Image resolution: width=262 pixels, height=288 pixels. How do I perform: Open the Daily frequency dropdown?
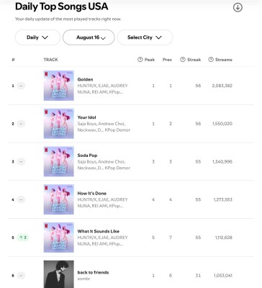coord(37,37)
